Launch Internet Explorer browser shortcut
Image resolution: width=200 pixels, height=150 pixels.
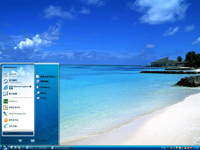18,88
